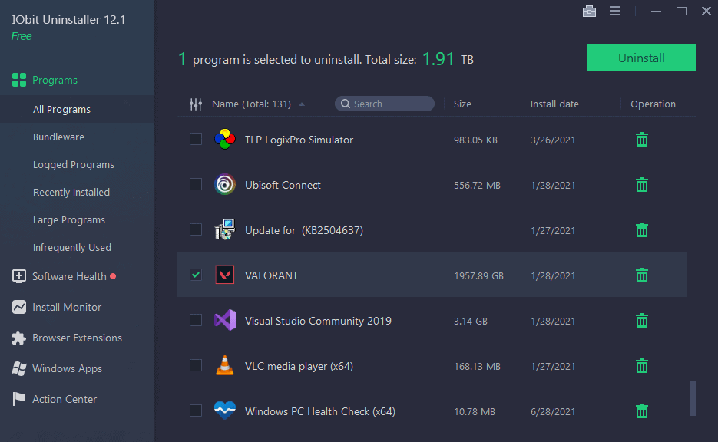Select checkbox for Update KB2504637
The height and width of the screenshot is (442, 718).
tap(196, 229)
